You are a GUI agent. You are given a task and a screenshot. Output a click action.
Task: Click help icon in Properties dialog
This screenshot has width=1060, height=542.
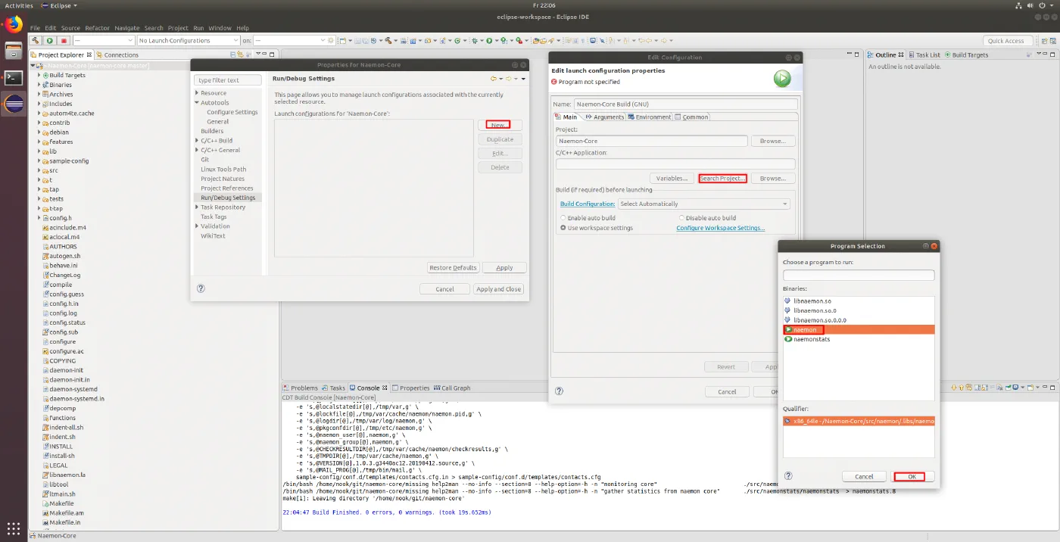coord(201,288)
